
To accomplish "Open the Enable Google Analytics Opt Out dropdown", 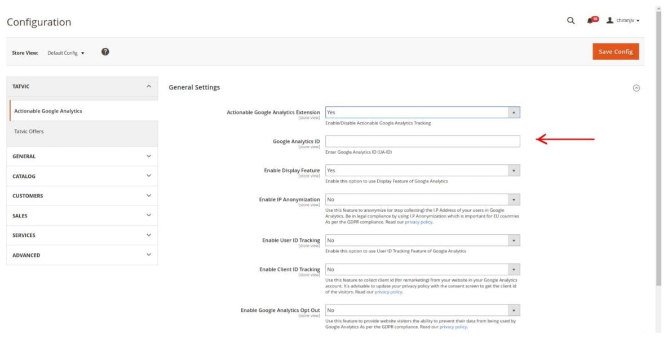I will click(x=423, y=310).
